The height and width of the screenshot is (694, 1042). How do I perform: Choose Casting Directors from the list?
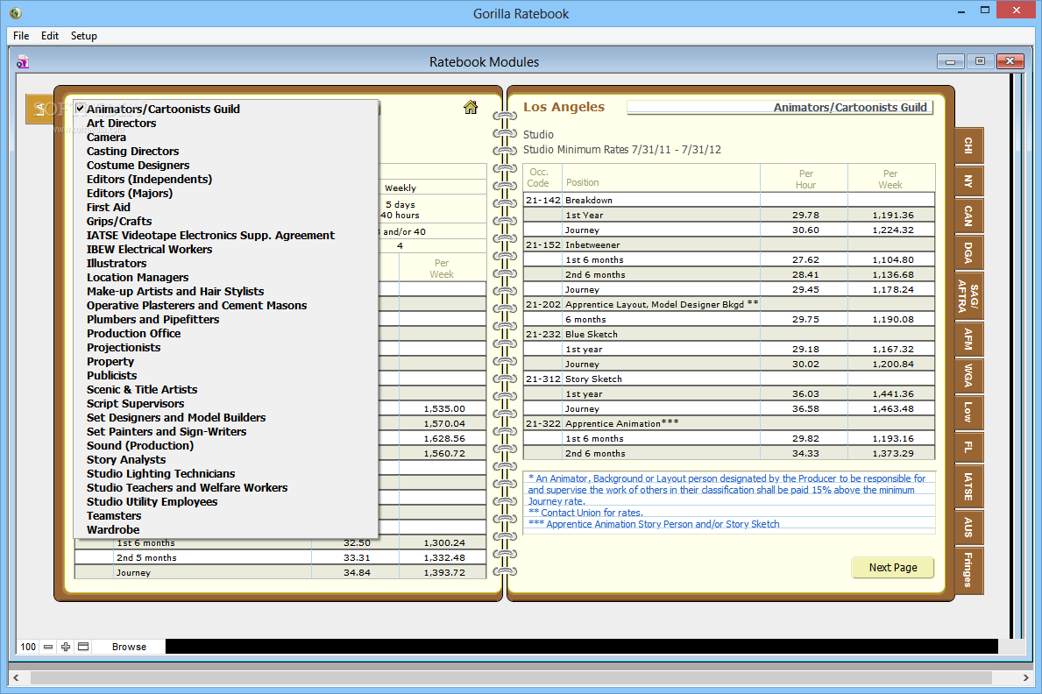(226, 151)
